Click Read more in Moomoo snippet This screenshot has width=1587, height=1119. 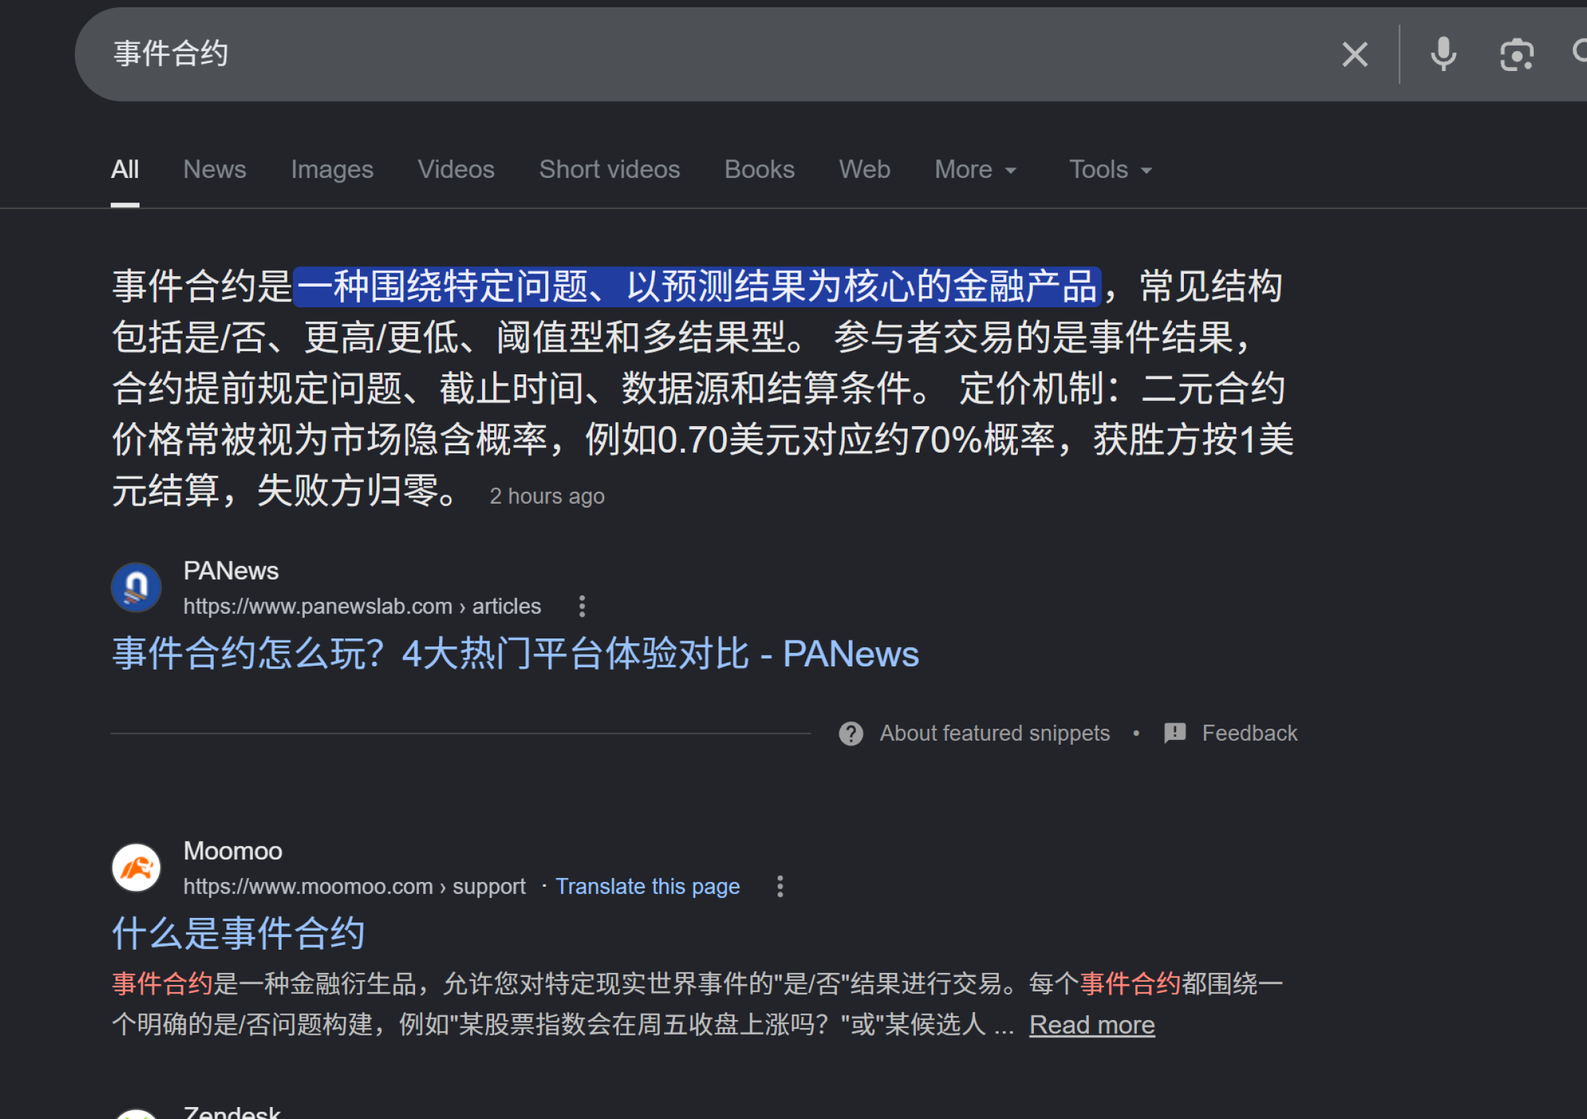coord(1092,1024)
